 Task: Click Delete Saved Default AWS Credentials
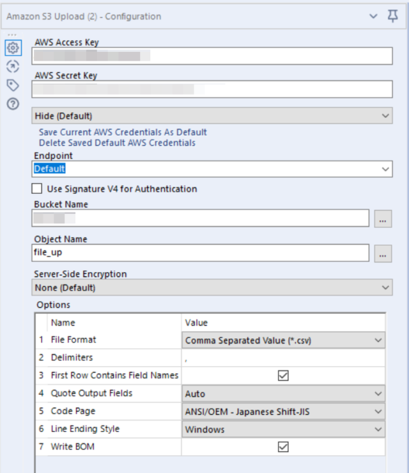click(117, 143)
